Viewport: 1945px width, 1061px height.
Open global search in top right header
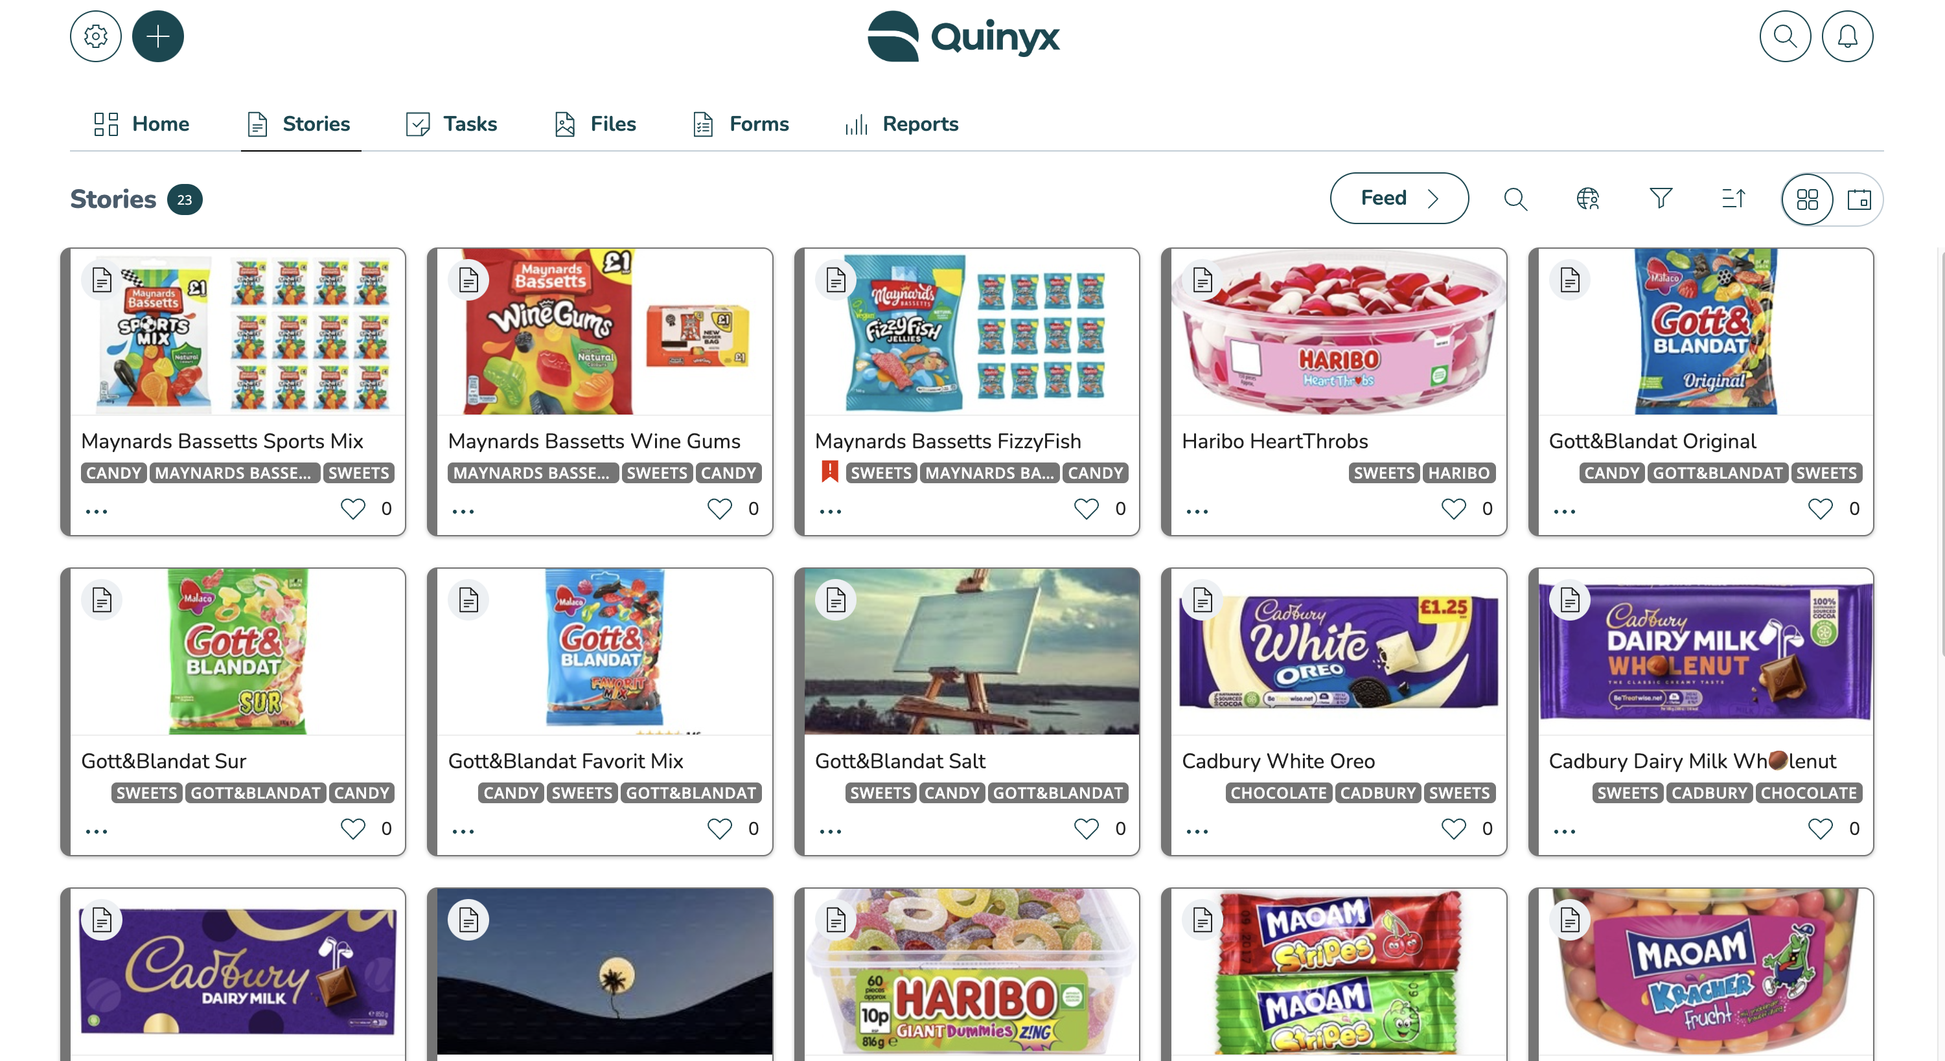tap(1785, 36)
